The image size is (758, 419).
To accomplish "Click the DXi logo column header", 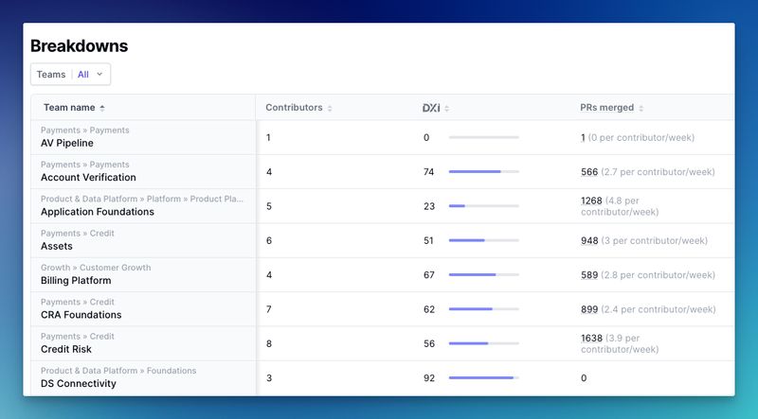I will pyautogui.click(x=431, y=108).
